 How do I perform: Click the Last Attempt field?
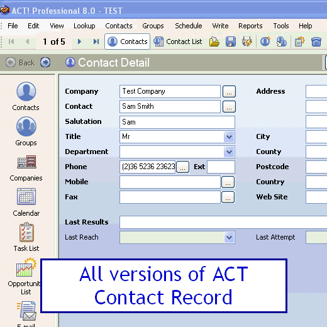click(316, 237)
